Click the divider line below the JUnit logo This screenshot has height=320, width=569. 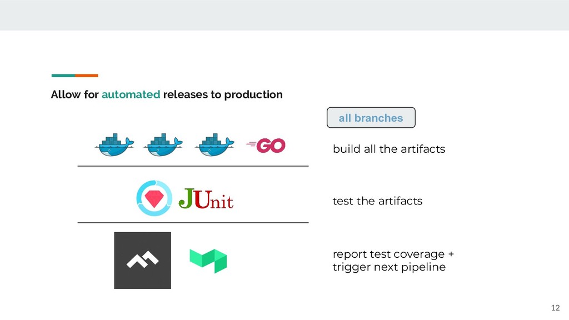pyautogui.click(x=193, y=222)
